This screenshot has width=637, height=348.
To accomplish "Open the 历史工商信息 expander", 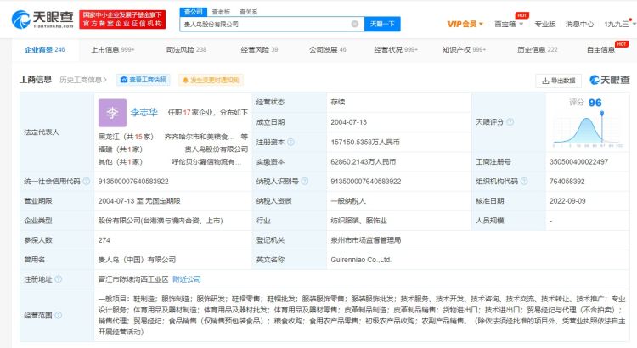I will coord(84,80).
